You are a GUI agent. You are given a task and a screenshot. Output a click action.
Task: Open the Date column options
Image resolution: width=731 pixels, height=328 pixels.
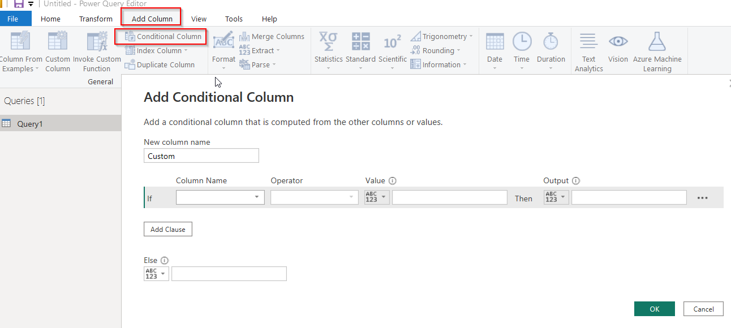pos(494,51)
